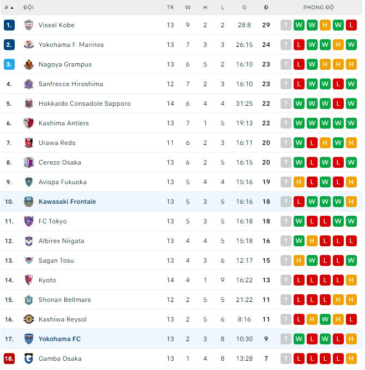Sort table by the # rank column
Image resolution: width=365 pixels, height=370 pixels.
pyautogui.click(x=9, y=8)
